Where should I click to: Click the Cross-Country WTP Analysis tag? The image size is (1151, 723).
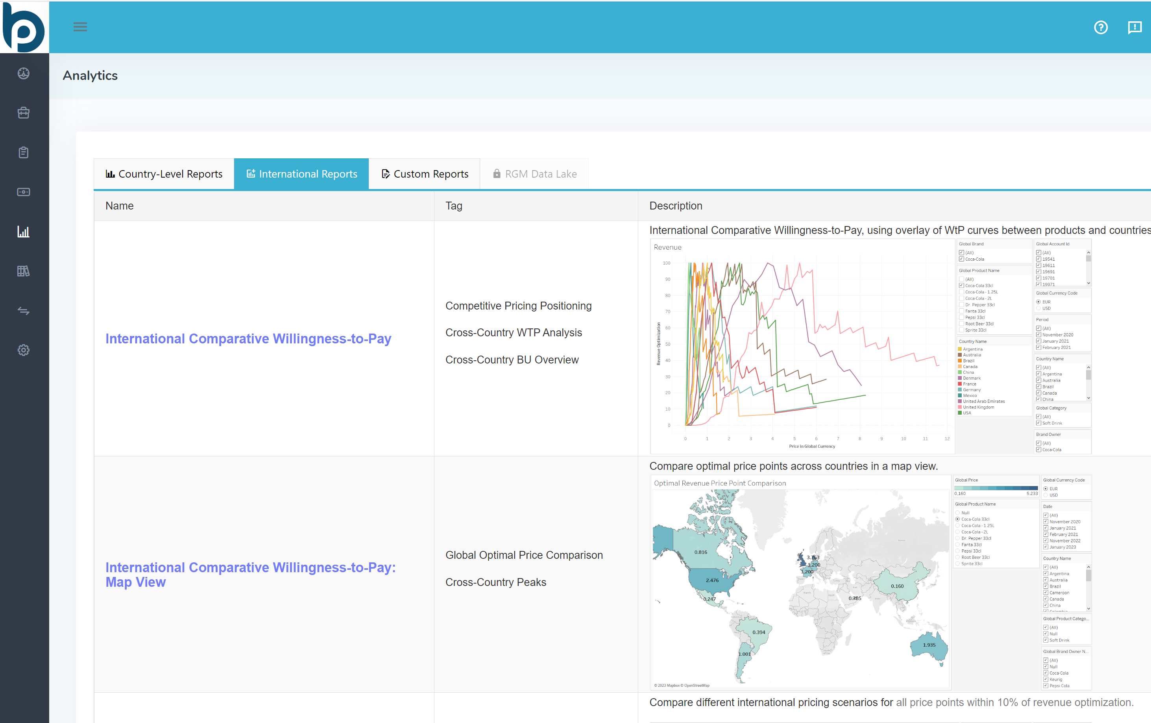coord(514,332)
